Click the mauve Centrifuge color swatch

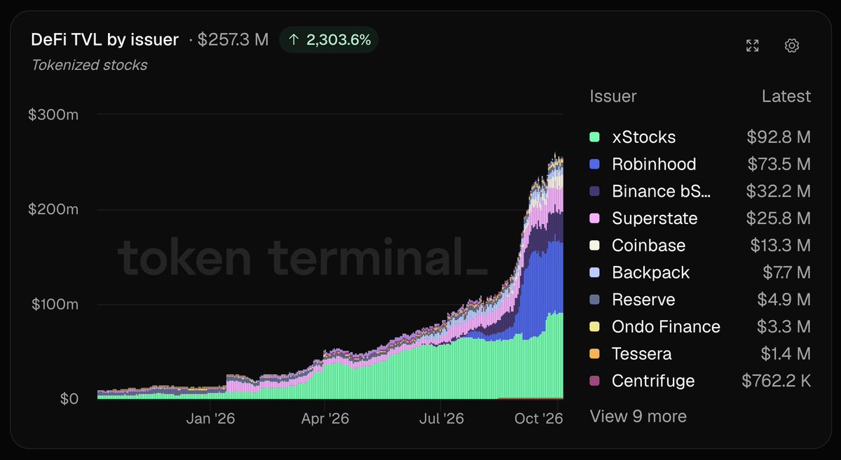(595, 381)
